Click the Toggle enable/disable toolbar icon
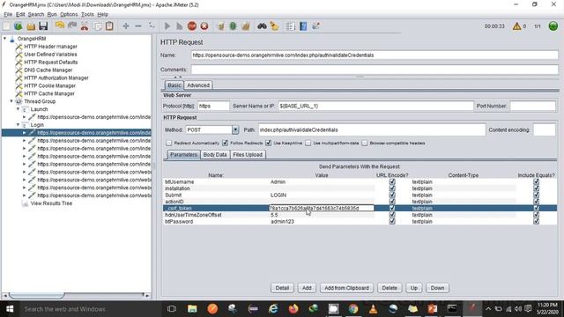The width and height of the screenshot is (564, 317). point(152,26)
